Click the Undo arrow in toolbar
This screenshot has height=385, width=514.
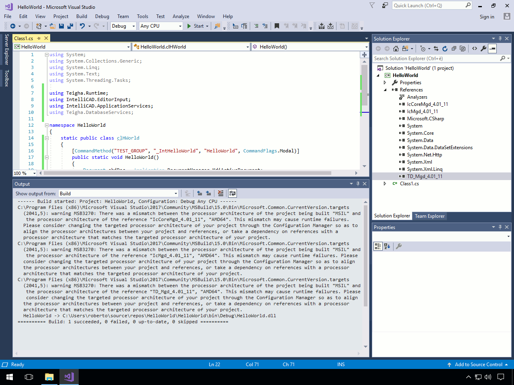pyautogui.click(x=82, y=26)
